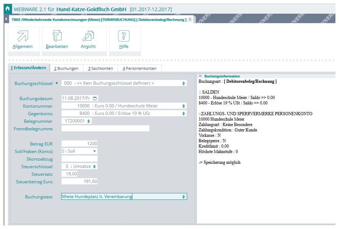
Task: Switch to the 3 Sachkonten tab
Action: click(x=100, y=68)
